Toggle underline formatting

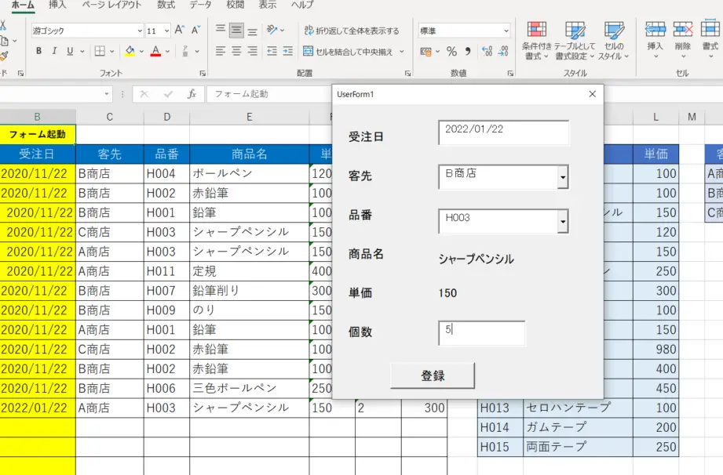(x=70, y=51)
